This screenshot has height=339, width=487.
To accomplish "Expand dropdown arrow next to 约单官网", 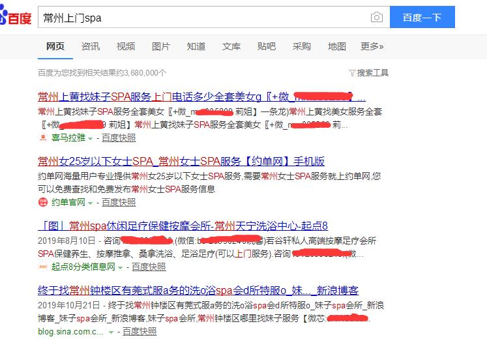I will 91,203.
